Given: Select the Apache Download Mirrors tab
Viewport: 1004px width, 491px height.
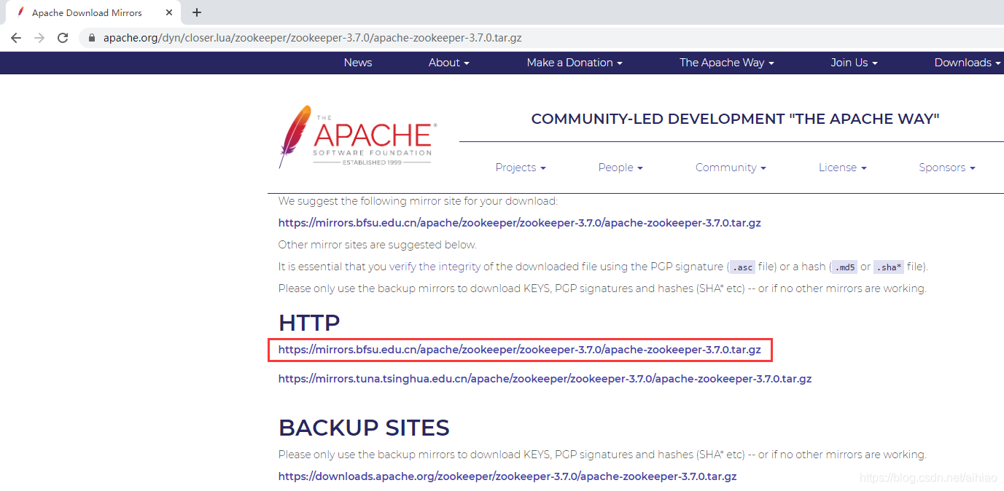Looking at the screenshot, I should [x=93, y=12].
